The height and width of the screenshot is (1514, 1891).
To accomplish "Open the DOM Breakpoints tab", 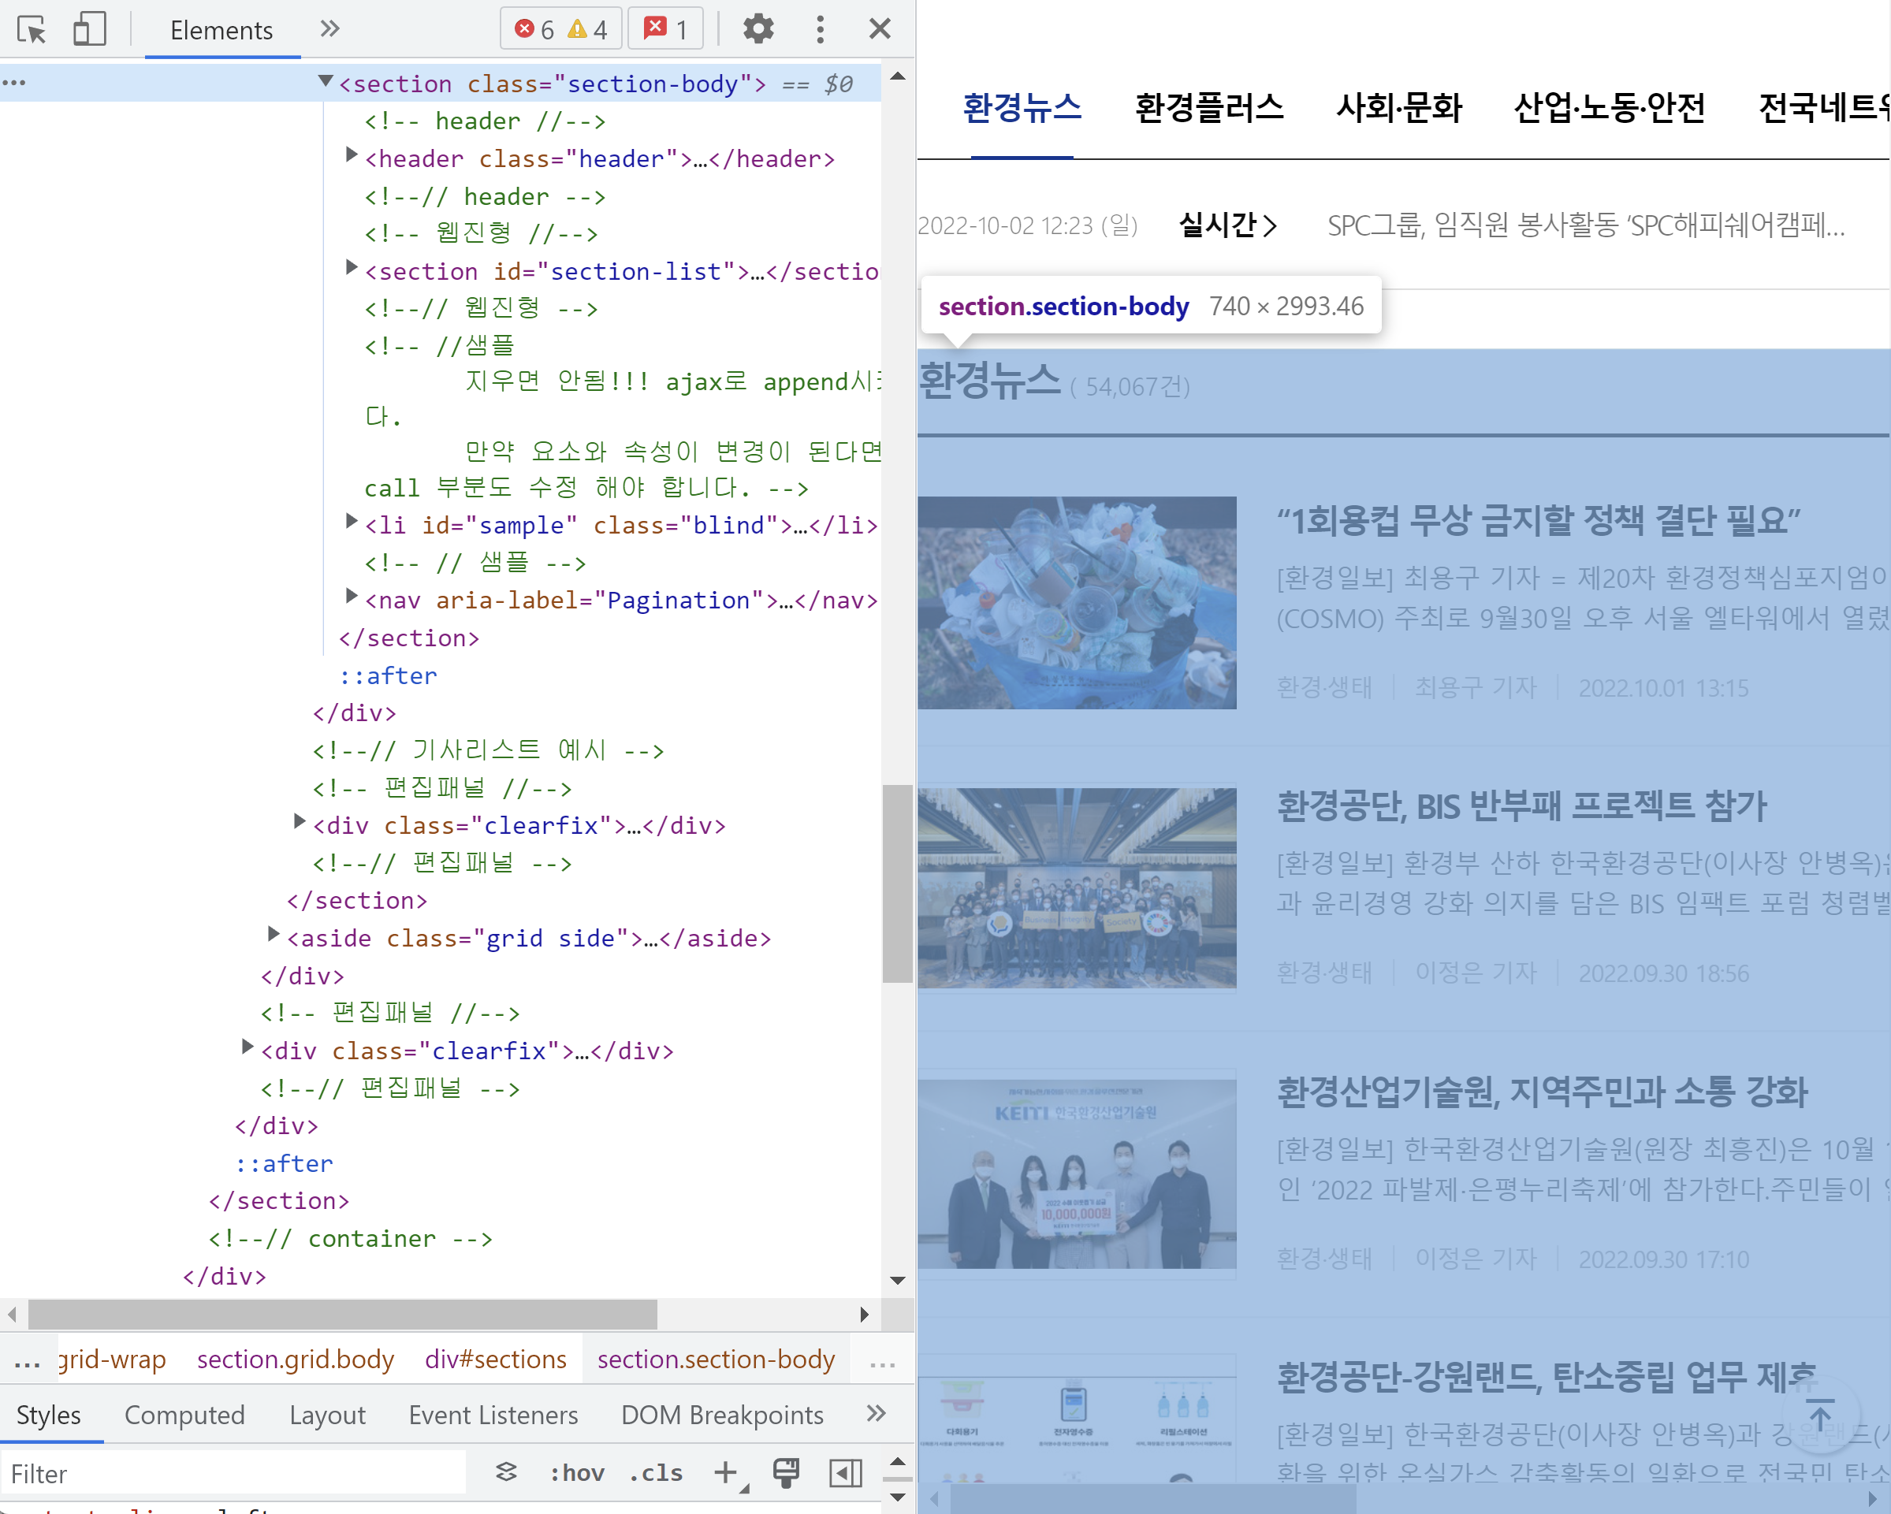I will click(x=722, y=1415).
